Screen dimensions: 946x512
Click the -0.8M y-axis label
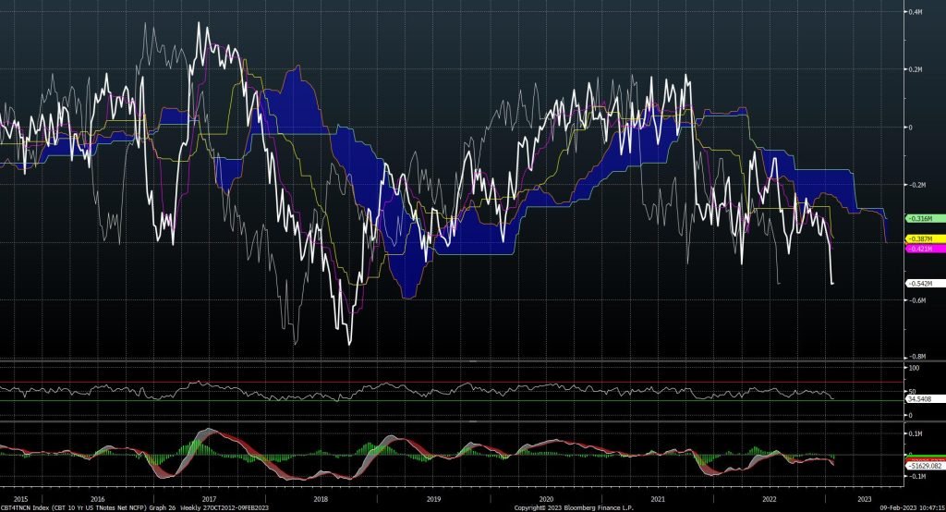click(x=916, y=357)
